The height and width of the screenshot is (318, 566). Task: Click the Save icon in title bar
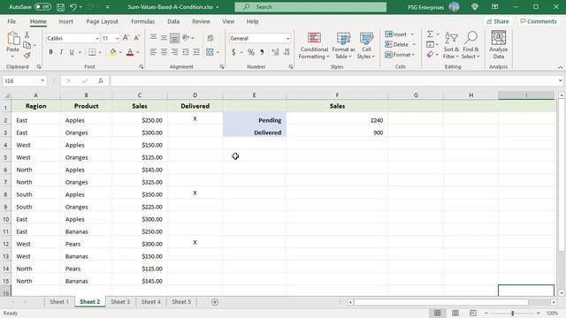(x=60, y=7)
